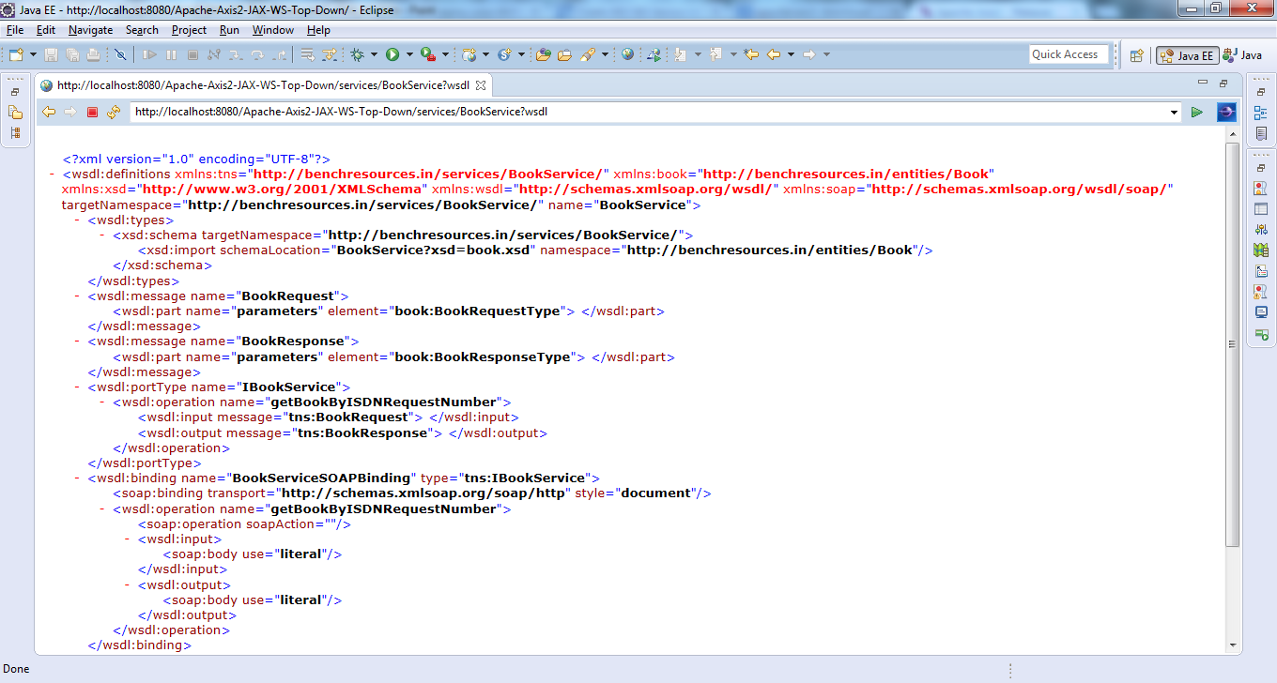Toggle Skip All Breakpoints icon
Screen dimensions: 1277x683
click(120, 54)
